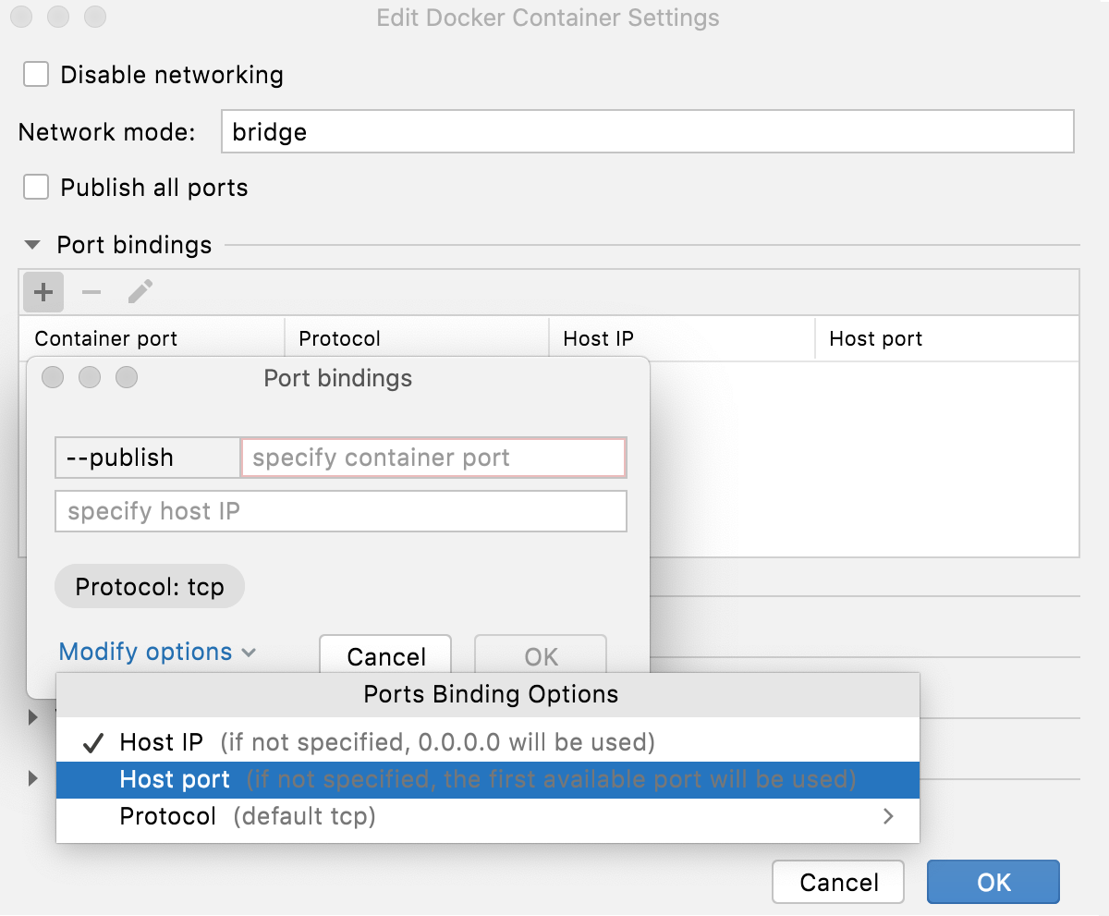Screen dimensions: 1109x916
Task: Open the Modify options dropdown
Action: [144, 652]
